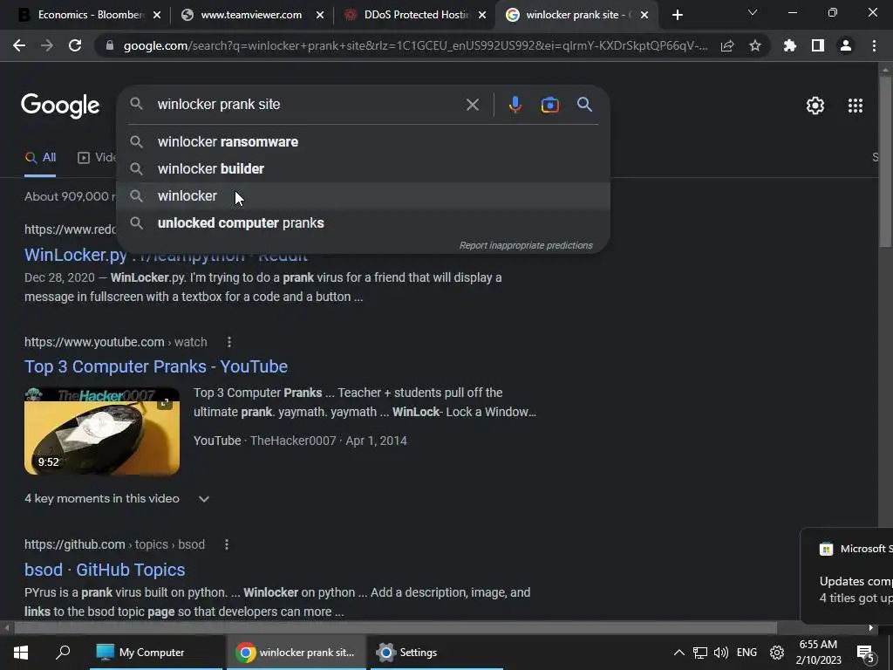Screen dimensions: 893x670
Task: Open the Windows Start menu
Action: pyautogui.click(x=21, y=653)
